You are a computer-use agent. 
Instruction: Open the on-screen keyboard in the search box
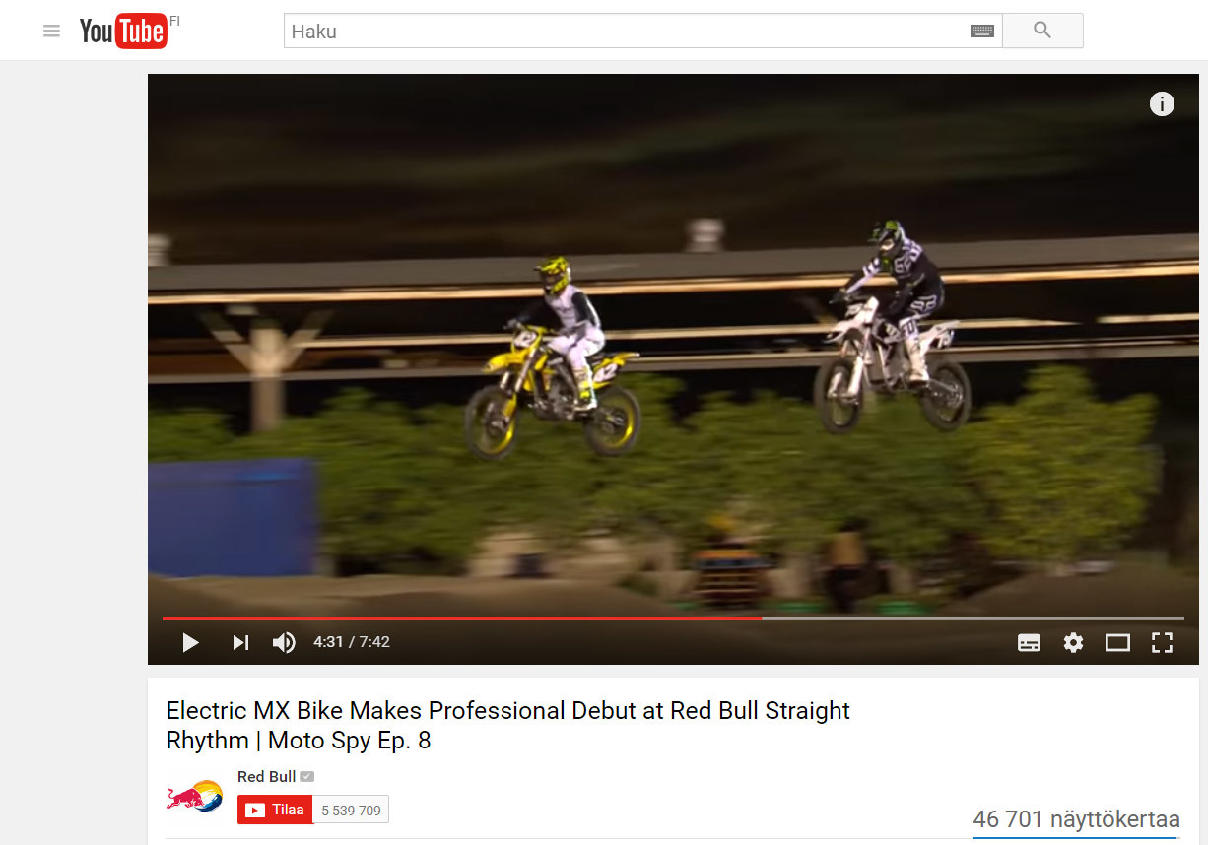pyautogui.click(x=981, y=32)
